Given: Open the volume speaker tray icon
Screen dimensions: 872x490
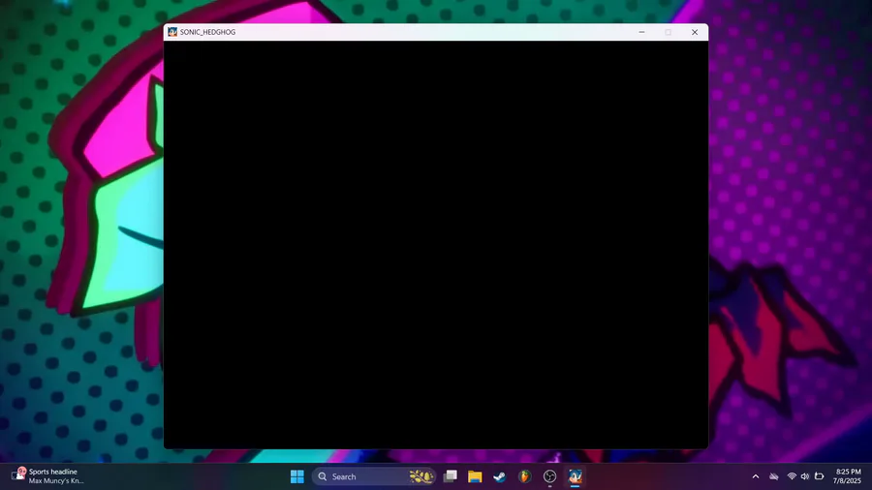Looking at the screenshot, I should (805, 476).
